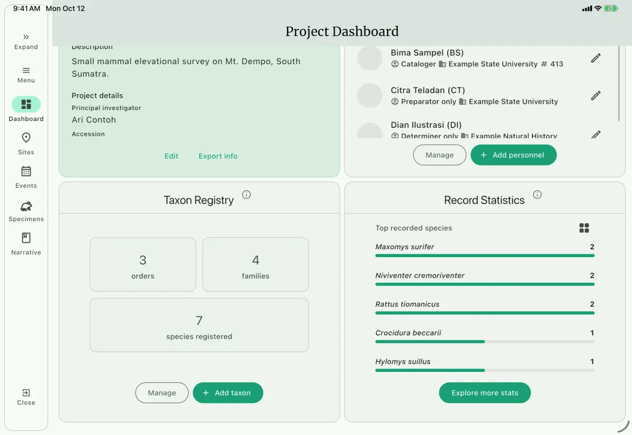
Task: Open Specimens from the sidebar
Action: tap(26, 210)
